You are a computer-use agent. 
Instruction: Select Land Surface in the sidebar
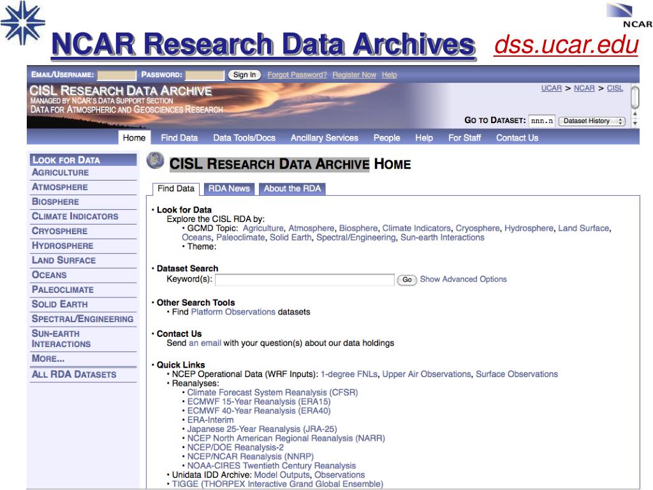pos(64,260)
